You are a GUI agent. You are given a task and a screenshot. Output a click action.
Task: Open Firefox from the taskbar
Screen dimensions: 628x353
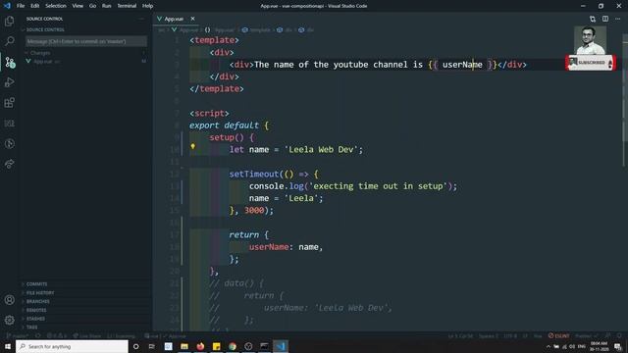coord(200,346)
